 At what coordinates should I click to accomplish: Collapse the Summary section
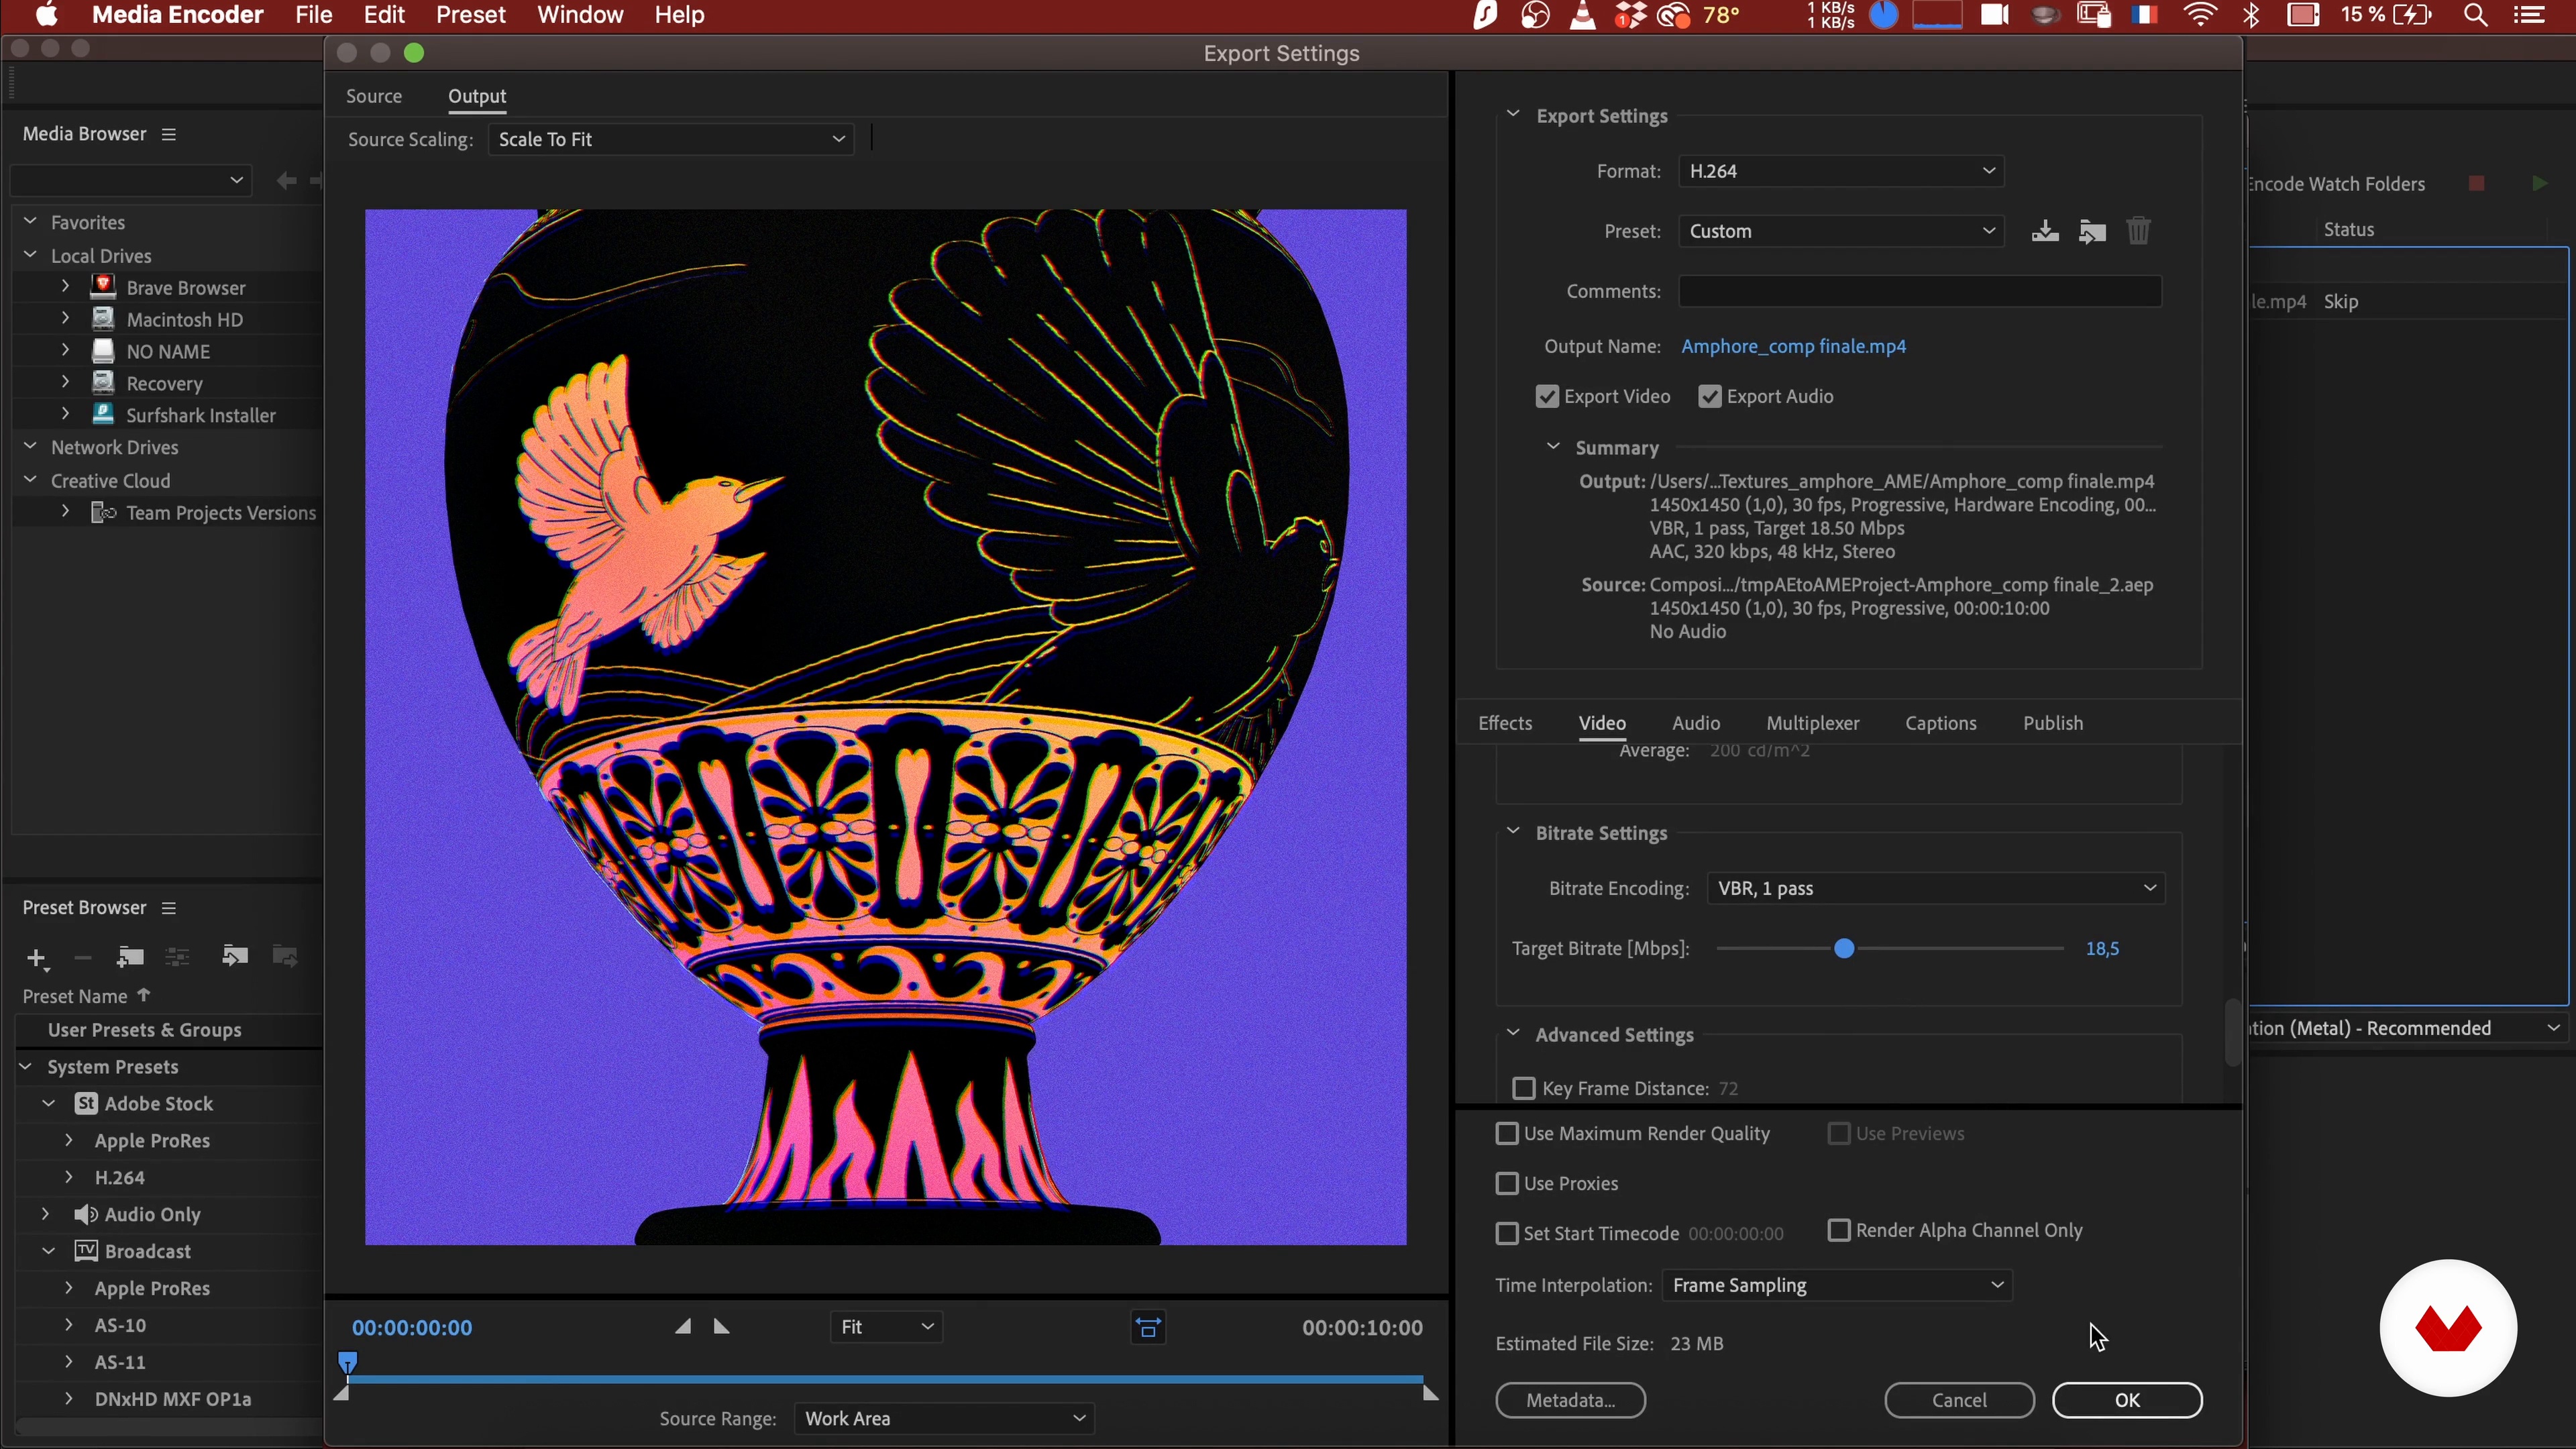tap(1553, 447)
